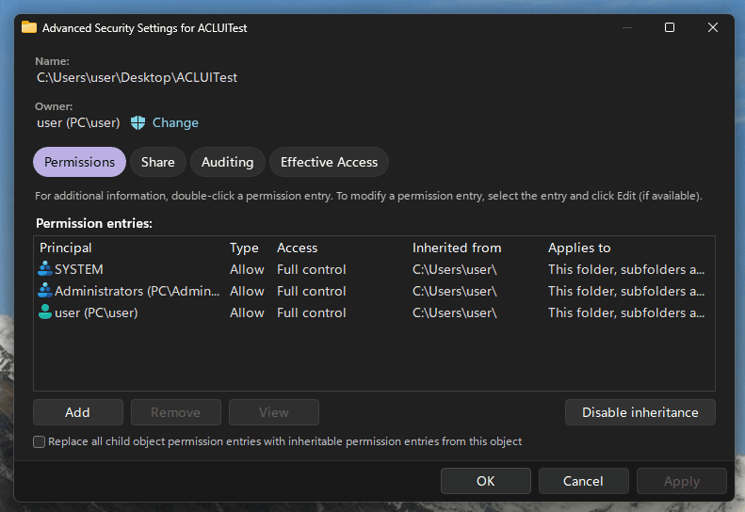Viewport: 745px width, 512px height.
Task: Go to the Effective Access tab
Action: point(329,162)
